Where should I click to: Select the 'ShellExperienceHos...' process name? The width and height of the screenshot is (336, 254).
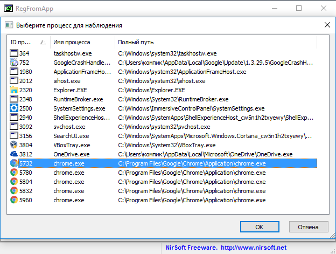pyautogui.click(x=82, y=118)
